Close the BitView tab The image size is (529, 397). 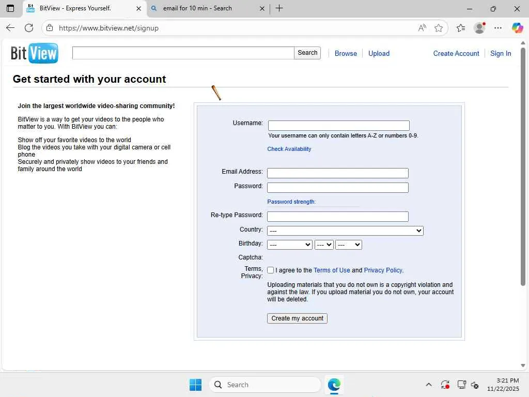tap(138, 8)
